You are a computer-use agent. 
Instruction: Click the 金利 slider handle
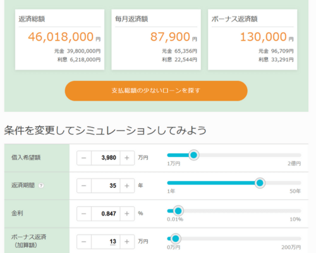[x=178, y=211]
